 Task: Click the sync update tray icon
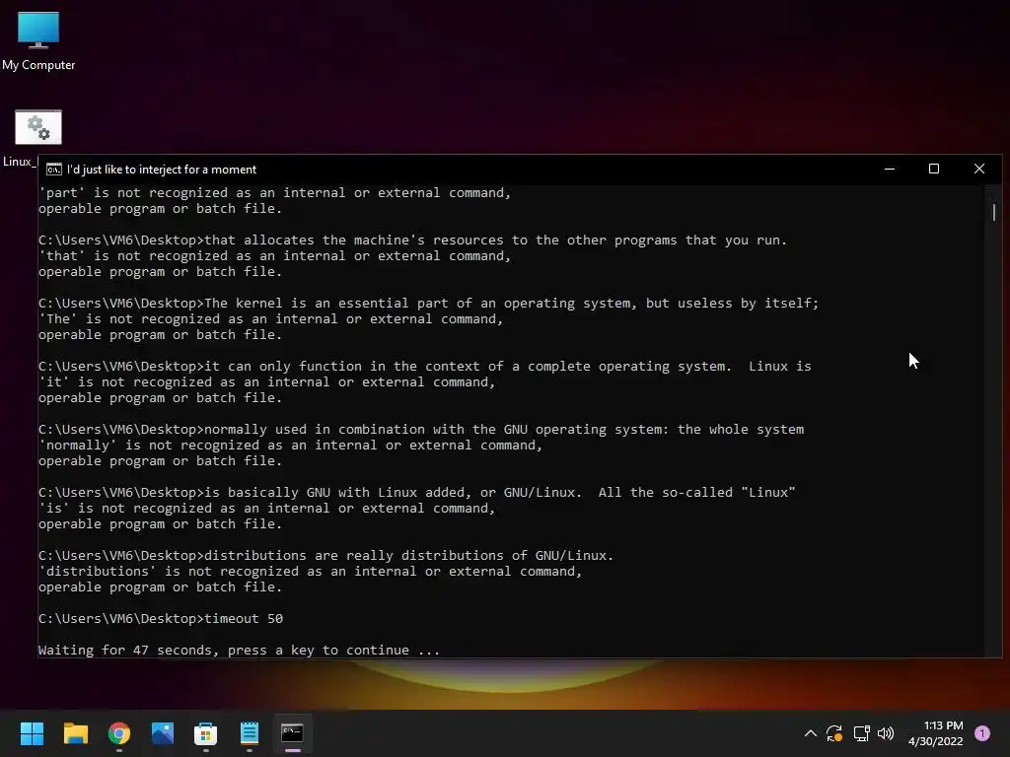tap(834, 733)
